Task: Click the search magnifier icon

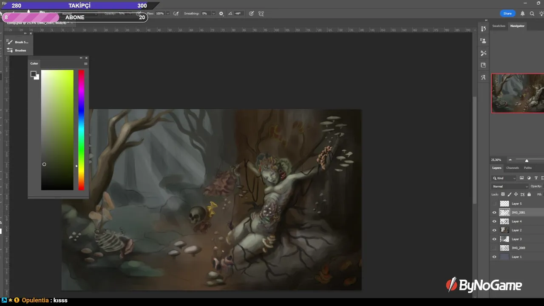Action: [532, 14]
